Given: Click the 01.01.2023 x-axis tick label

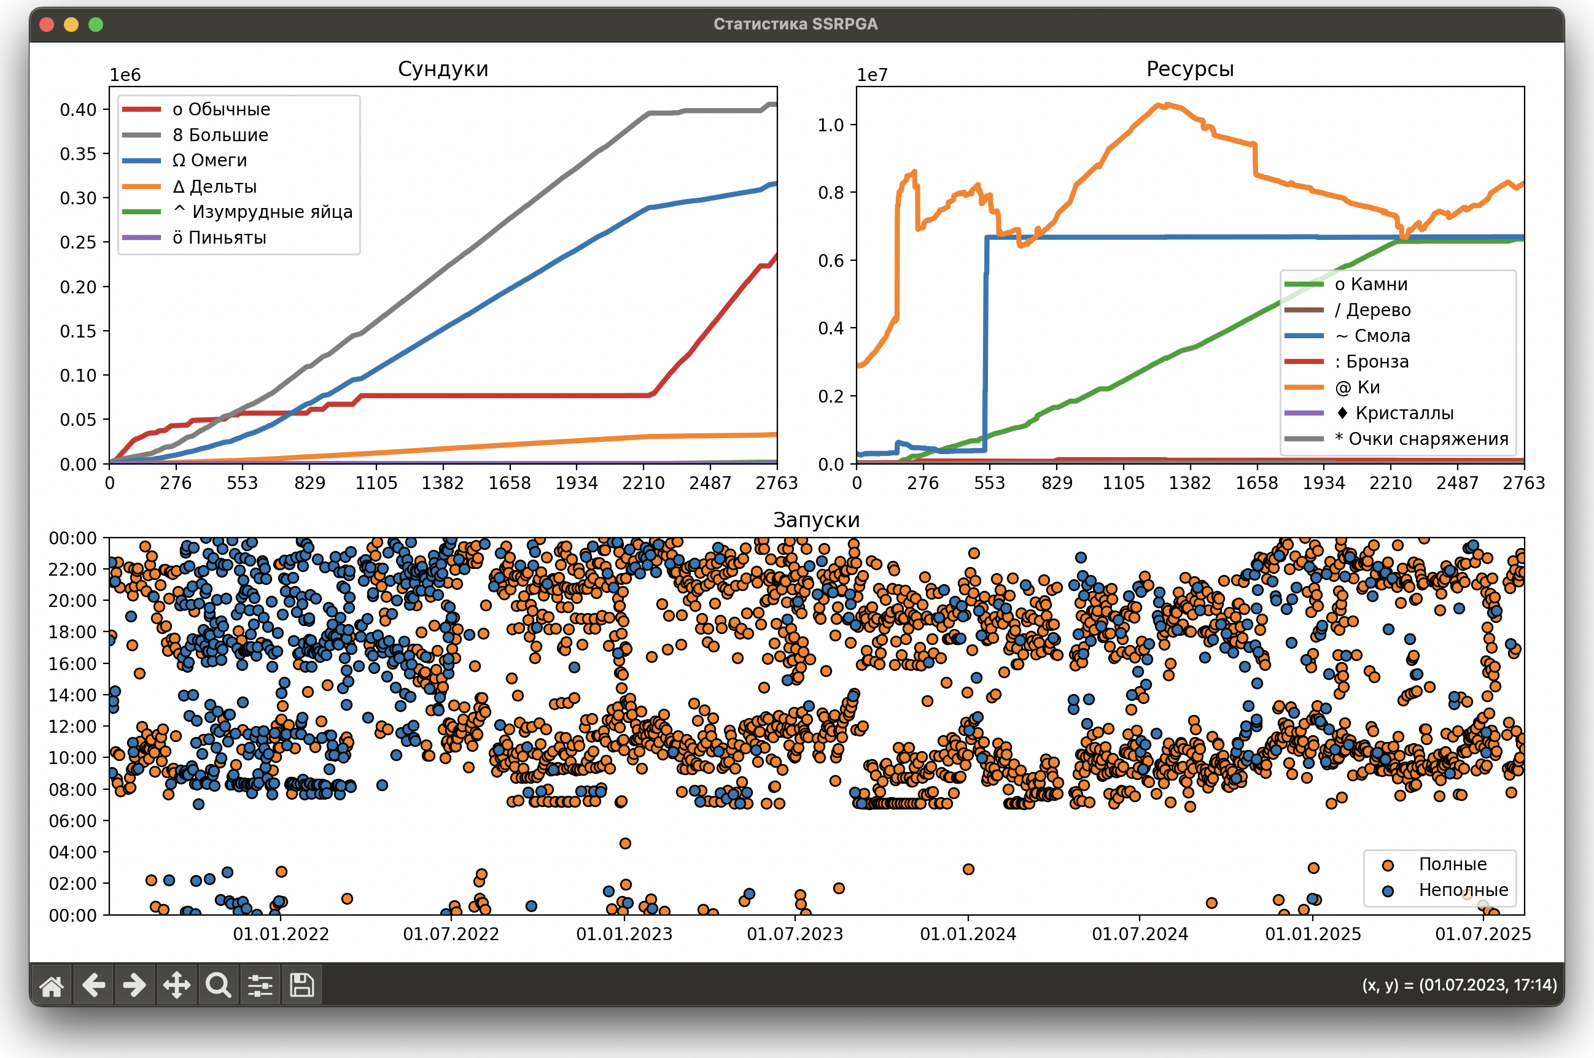Looking at the screenshot, I should pyautogui.click(x=624, y=934).
